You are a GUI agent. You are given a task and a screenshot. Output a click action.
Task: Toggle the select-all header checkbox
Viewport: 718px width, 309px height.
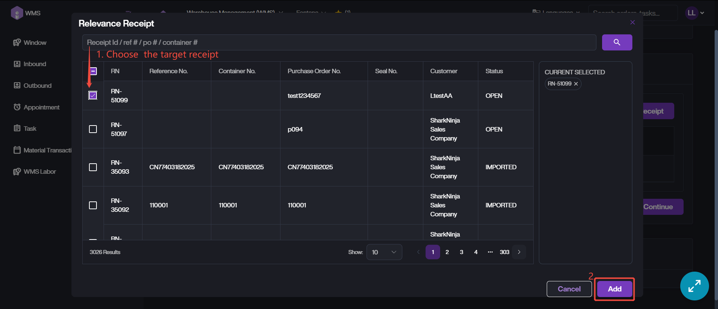click(93, 71)
